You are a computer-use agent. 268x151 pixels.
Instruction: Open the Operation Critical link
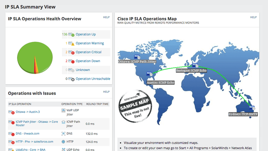point(89,52)
